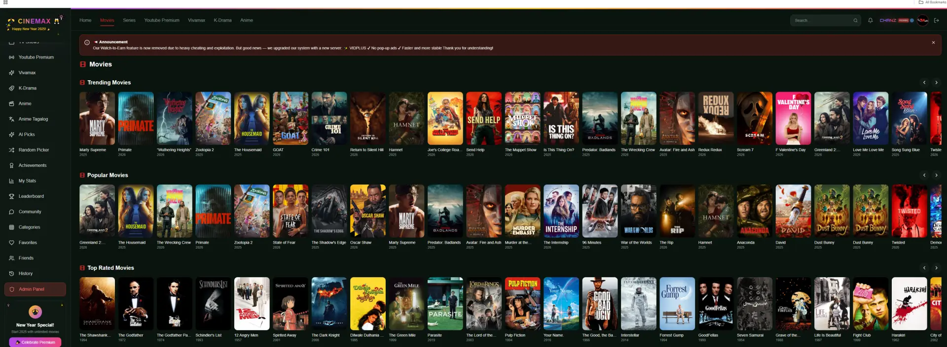Show next Popular Movies
947x347 pixels.
pos(936,175)
